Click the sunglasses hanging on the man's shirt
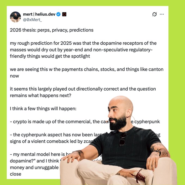Screen dimensions: 185x185 [x=123, y=139]
